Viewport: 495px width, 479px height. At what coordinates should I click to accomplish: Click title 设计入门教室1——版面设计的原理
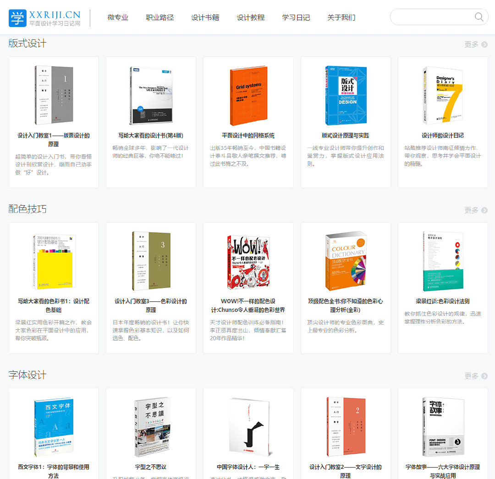tap(54, 140)
